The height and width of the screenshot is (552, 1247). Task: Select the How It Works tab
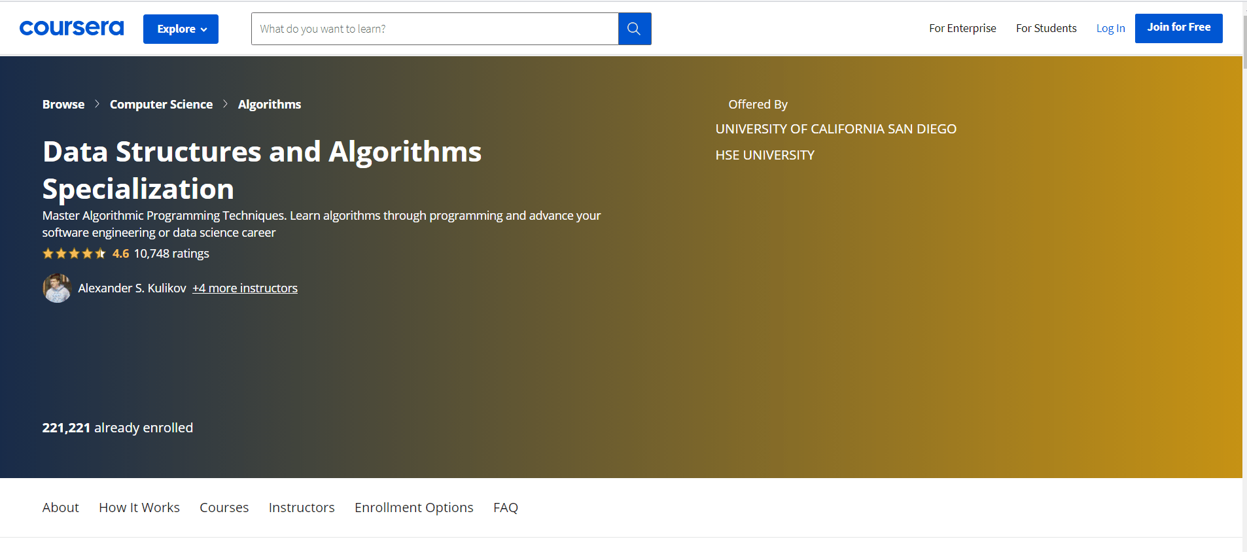(139, 508)
